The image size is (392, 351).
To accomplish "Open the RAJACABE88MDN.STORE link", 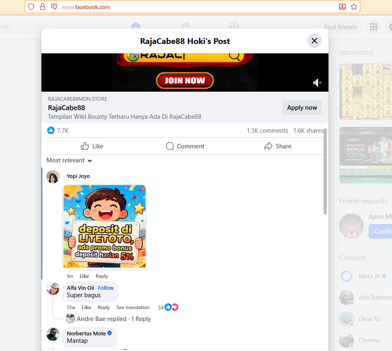I will tap(77, 99).
